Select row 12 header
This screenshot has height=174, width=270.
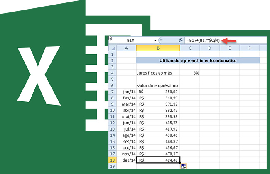(113, 123)
